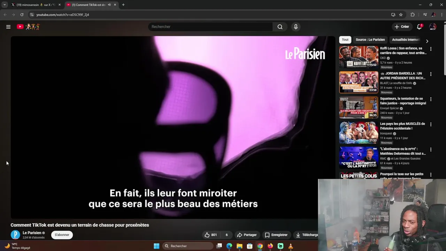Open the Jordan Bardella video thumbnail

[359, 82]
